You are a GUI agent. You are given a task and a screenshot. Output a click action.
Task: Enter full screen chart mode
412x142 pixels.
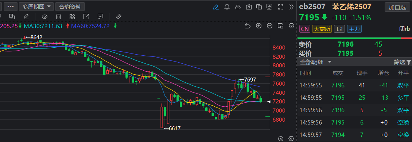281,7
